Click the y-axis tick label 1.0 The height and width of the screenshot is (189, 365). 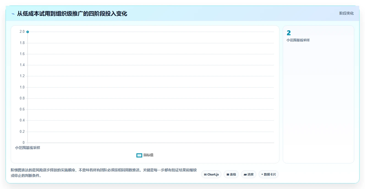click(x=22, y=87)
